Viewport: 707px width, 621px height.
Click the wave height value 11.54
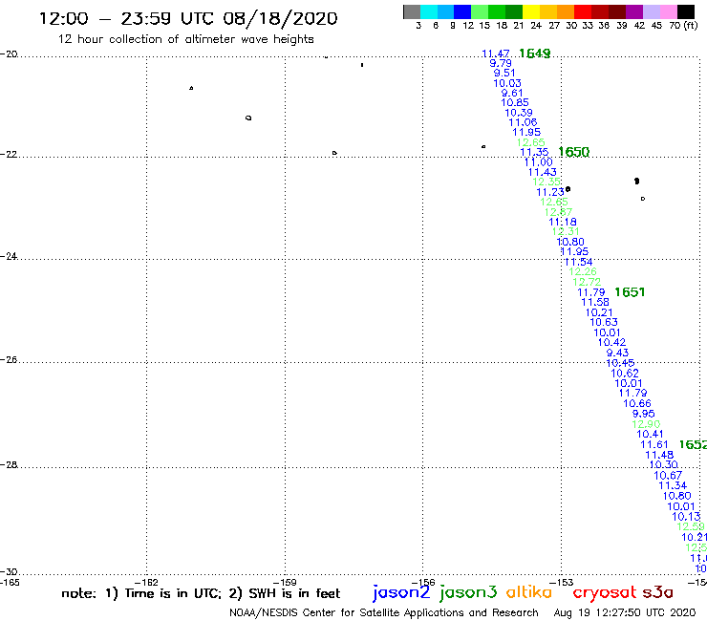point(578,262)
